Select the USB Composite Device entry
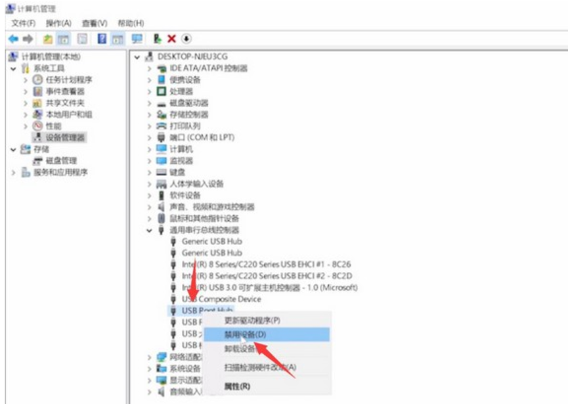The width and height of the screenshot is (568, 404). (x=221, y=299)
